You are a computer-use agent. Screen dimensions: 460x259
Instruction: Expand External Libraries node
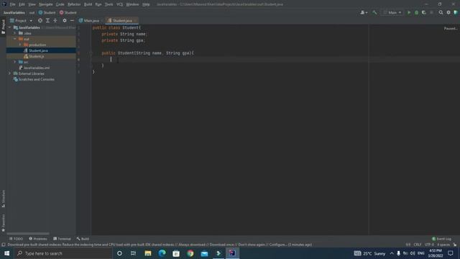click(x=10, y=73)
